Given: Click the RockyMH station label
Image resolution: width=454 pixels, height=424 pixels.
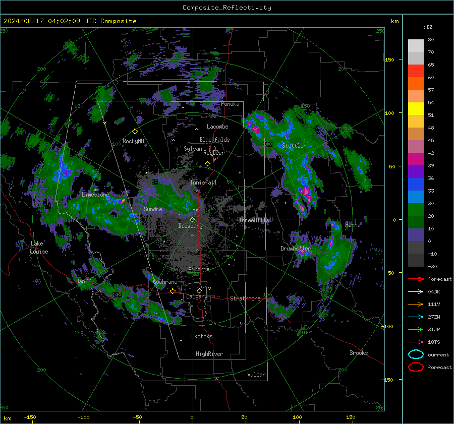Looking at the screenshot, I should tap(133, 141).
